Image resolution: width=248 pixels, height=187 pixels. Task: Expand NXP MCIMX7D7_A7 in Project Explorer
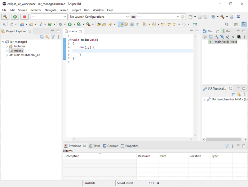coord(7,55)
